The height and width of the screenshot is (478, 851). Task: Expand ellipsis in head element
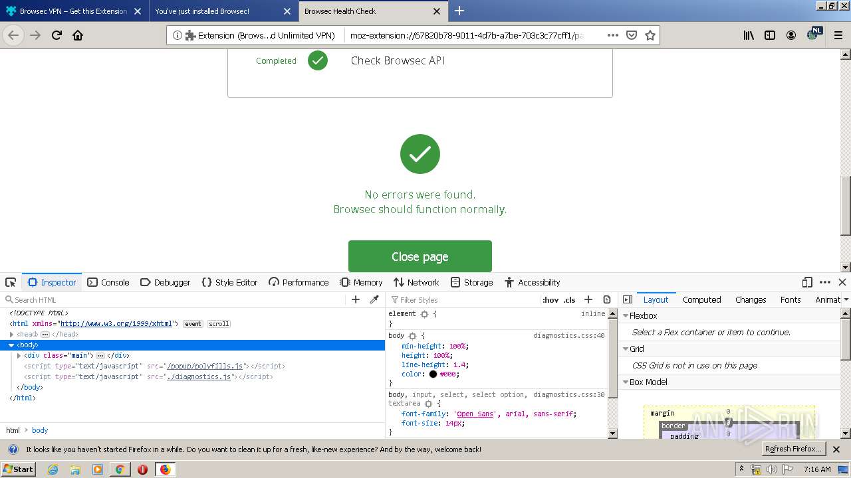45,335
